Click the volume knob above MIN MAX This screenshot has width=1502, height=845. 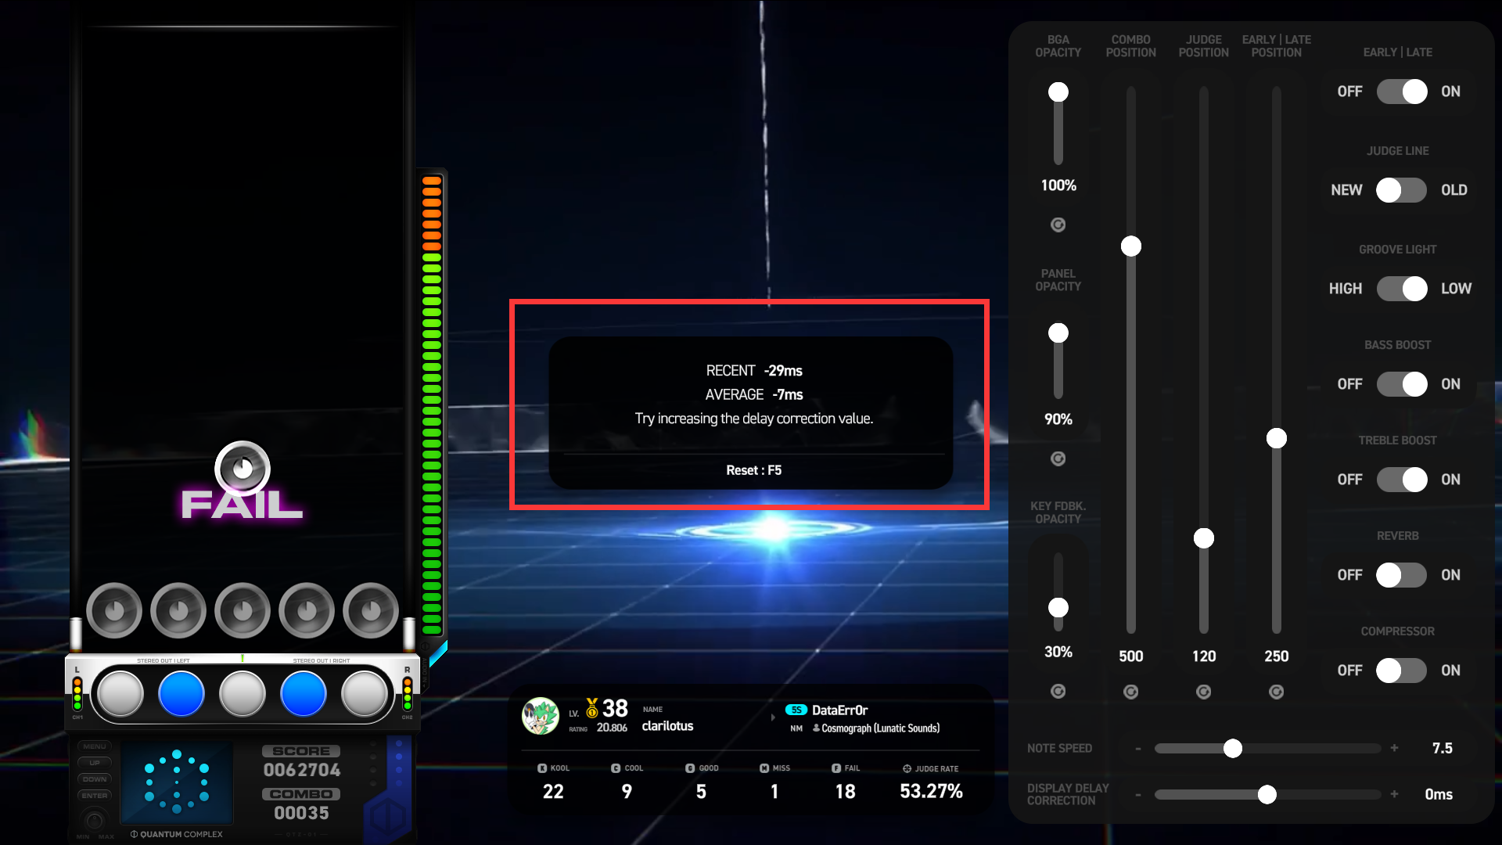coord(95,820)
